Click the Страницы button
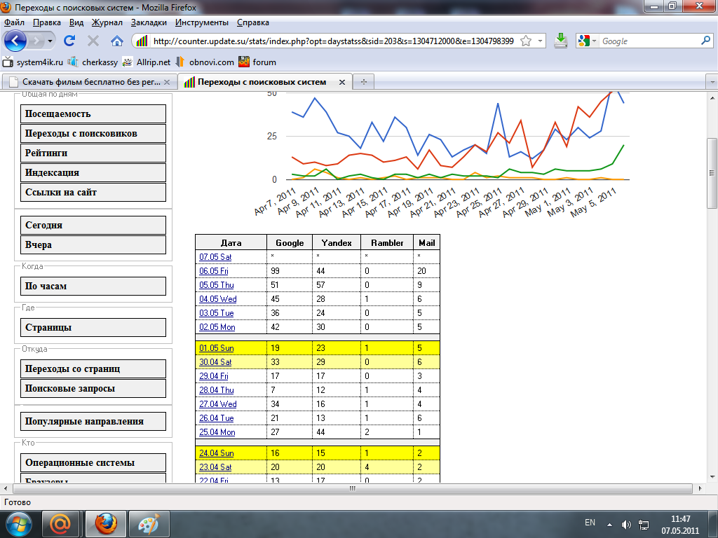The width and height of the screenshot is (718, 538). [x=93, y=328]
